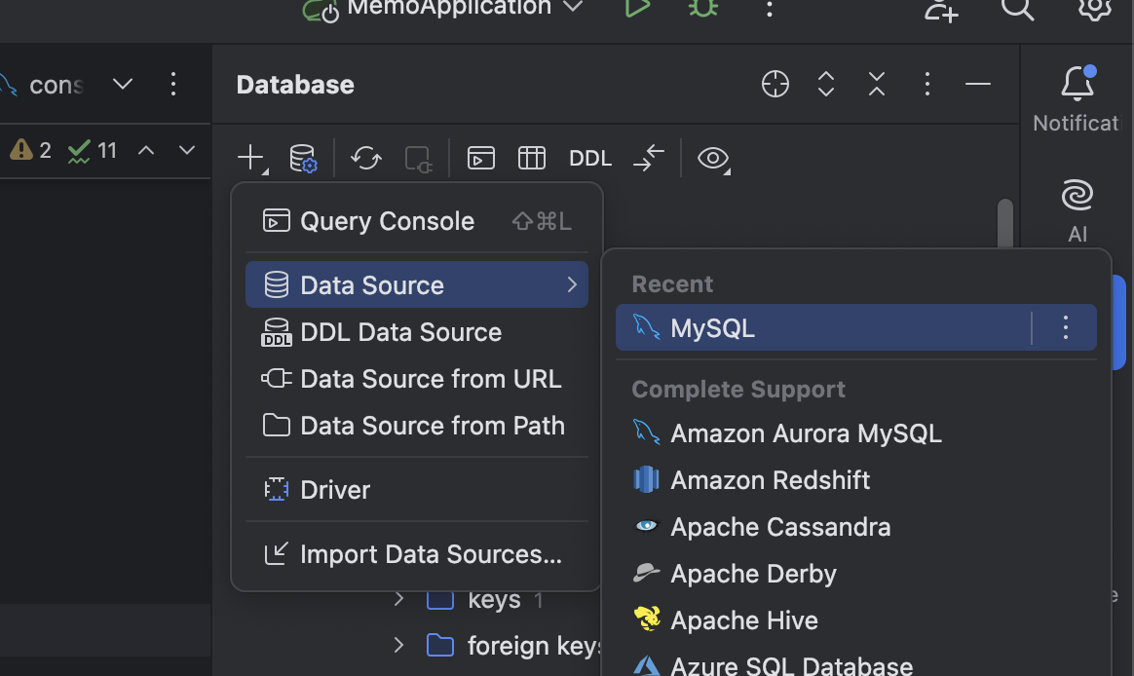Open Data Source Properties icon
Viewport: 1134px width, 676px height.
click(303, 158)
